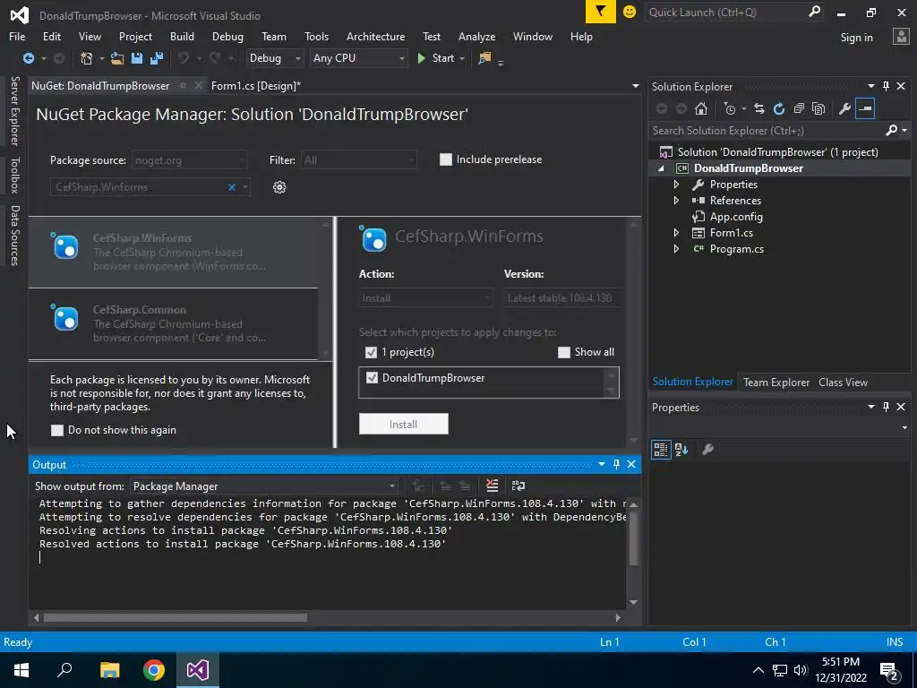Click the NuGet settings gear icon
Screen dimensions: 917x688
(279, 187)
